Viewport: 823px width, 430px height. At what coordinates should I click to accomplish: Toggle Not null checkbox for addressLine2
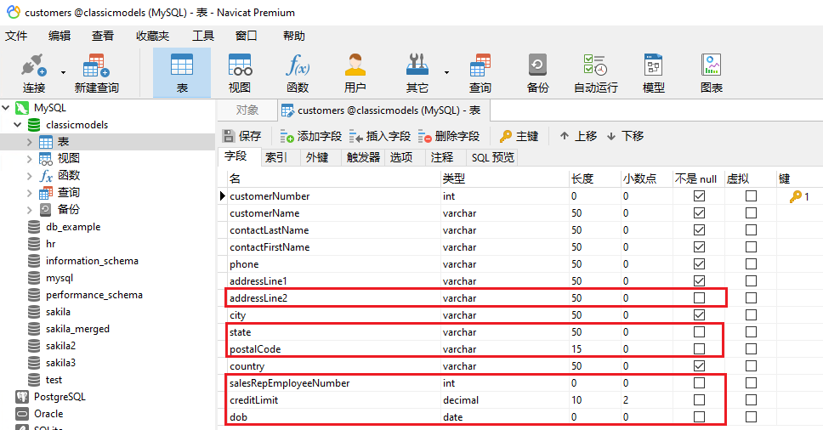coord(699,297)
